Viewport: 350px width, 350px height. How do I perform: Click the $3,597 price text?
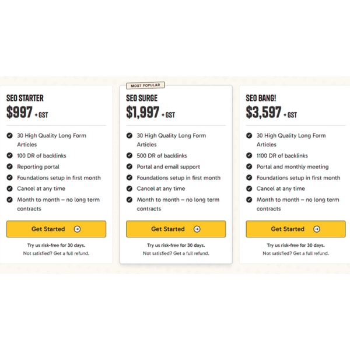(x=264, y=112)
